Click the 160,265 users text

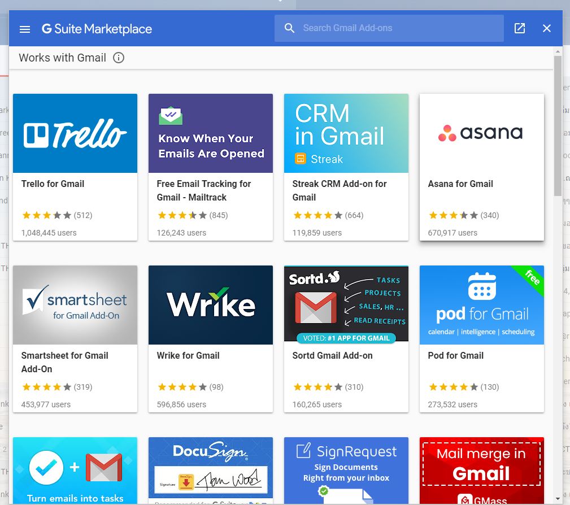point(317,404)
